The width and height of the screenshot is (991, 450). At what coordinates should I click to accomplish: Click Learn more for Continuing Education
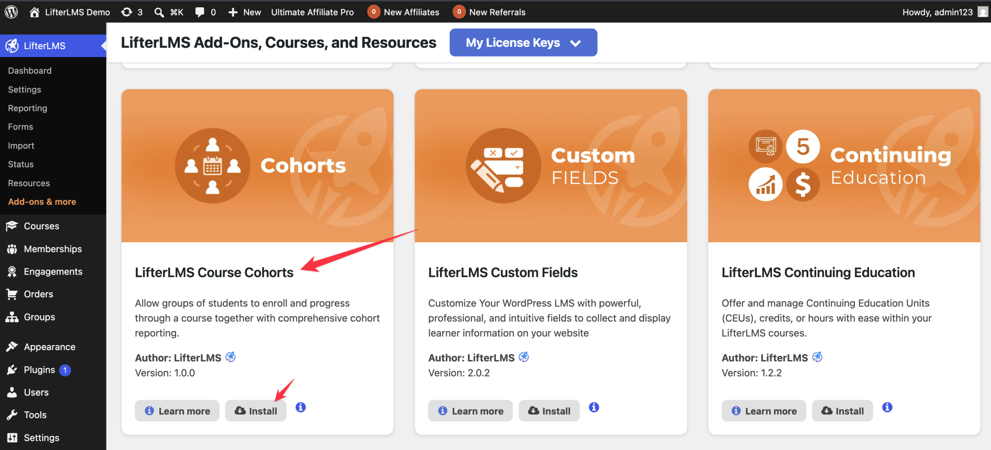[764, 411]
